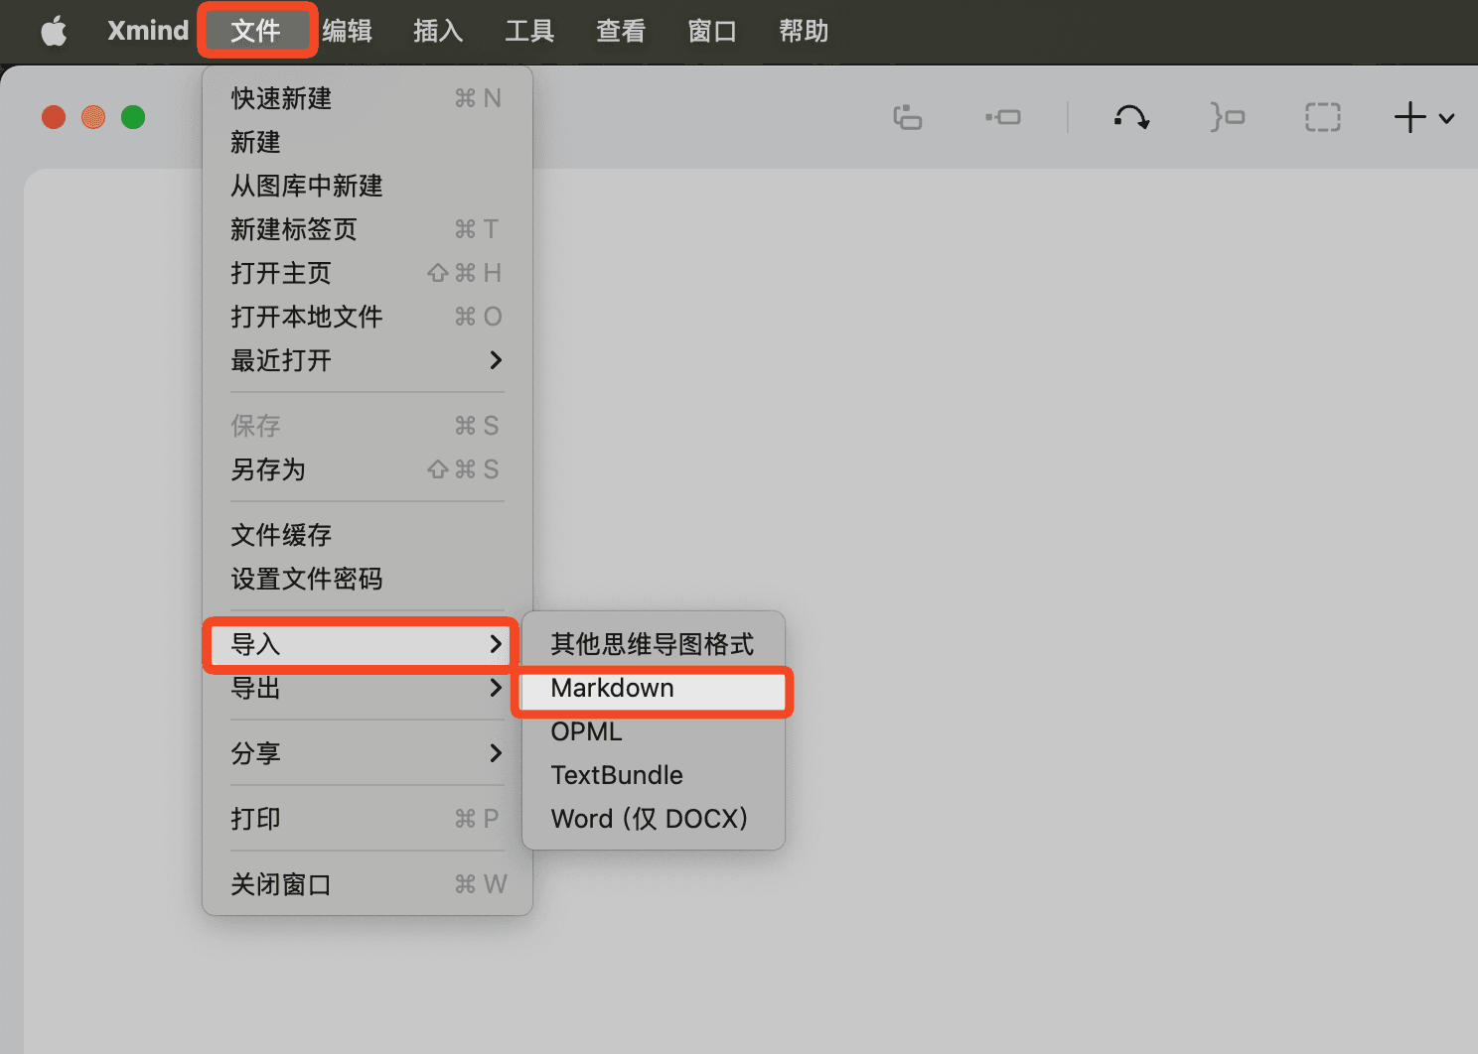Viewport: 1478px width, 1054px height.
Task: Select 新建标签页 menu item
Action: coord(368,229)
